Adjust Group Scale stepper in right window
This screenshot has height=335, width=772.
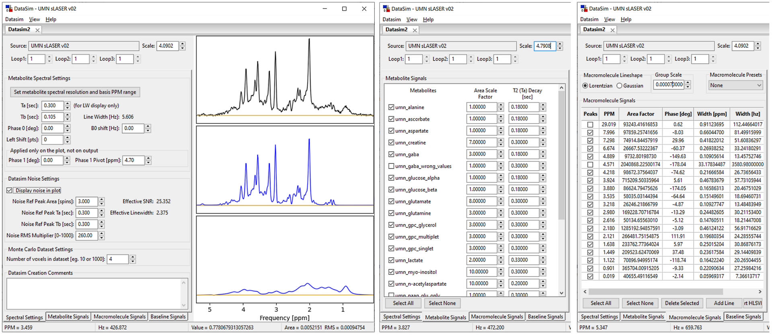[x=688, y=84]
